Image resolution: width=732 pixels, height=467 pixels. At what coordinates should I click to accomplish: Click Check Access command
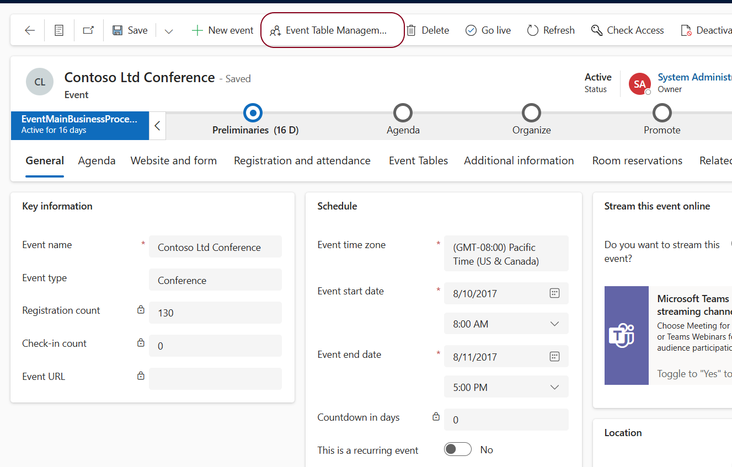[x=627, y=30]
